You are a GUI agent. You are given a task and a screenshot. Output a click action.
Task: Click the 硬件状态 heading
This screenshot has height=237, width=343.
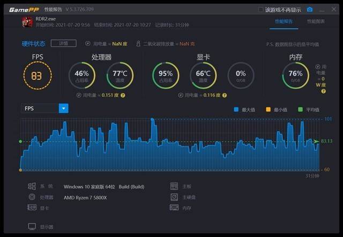coord(33,44)
